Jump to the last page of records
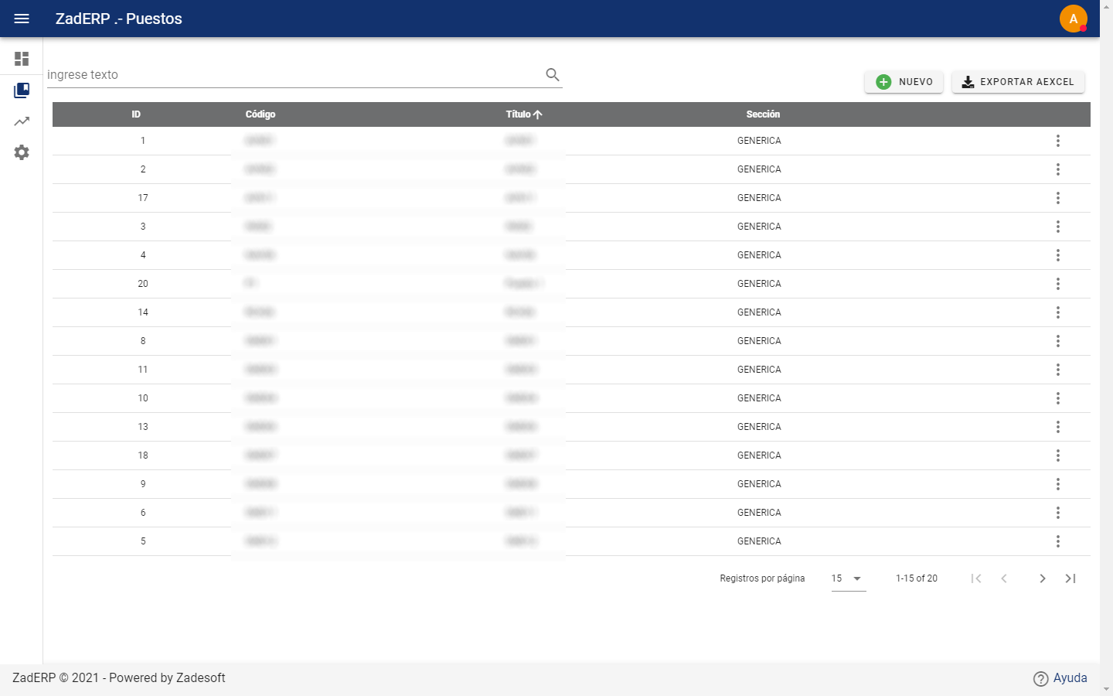Image resolution: width=1113 pixels, height=696 pixels. click(x=1070, y=578)
